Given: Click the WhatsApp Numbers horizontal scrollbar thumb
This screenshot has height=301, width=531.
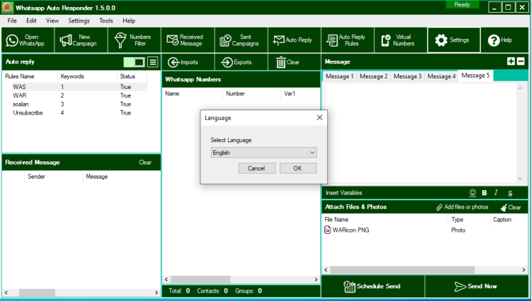Looking at the screenshot, I should pos(200,279).
